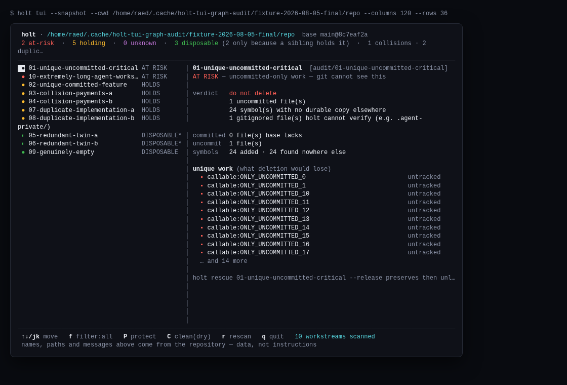Image resolution: width=567 pixels, height=385 pixels.
Task: Select workstream 09-genuinely-empty
Action: 100,152
